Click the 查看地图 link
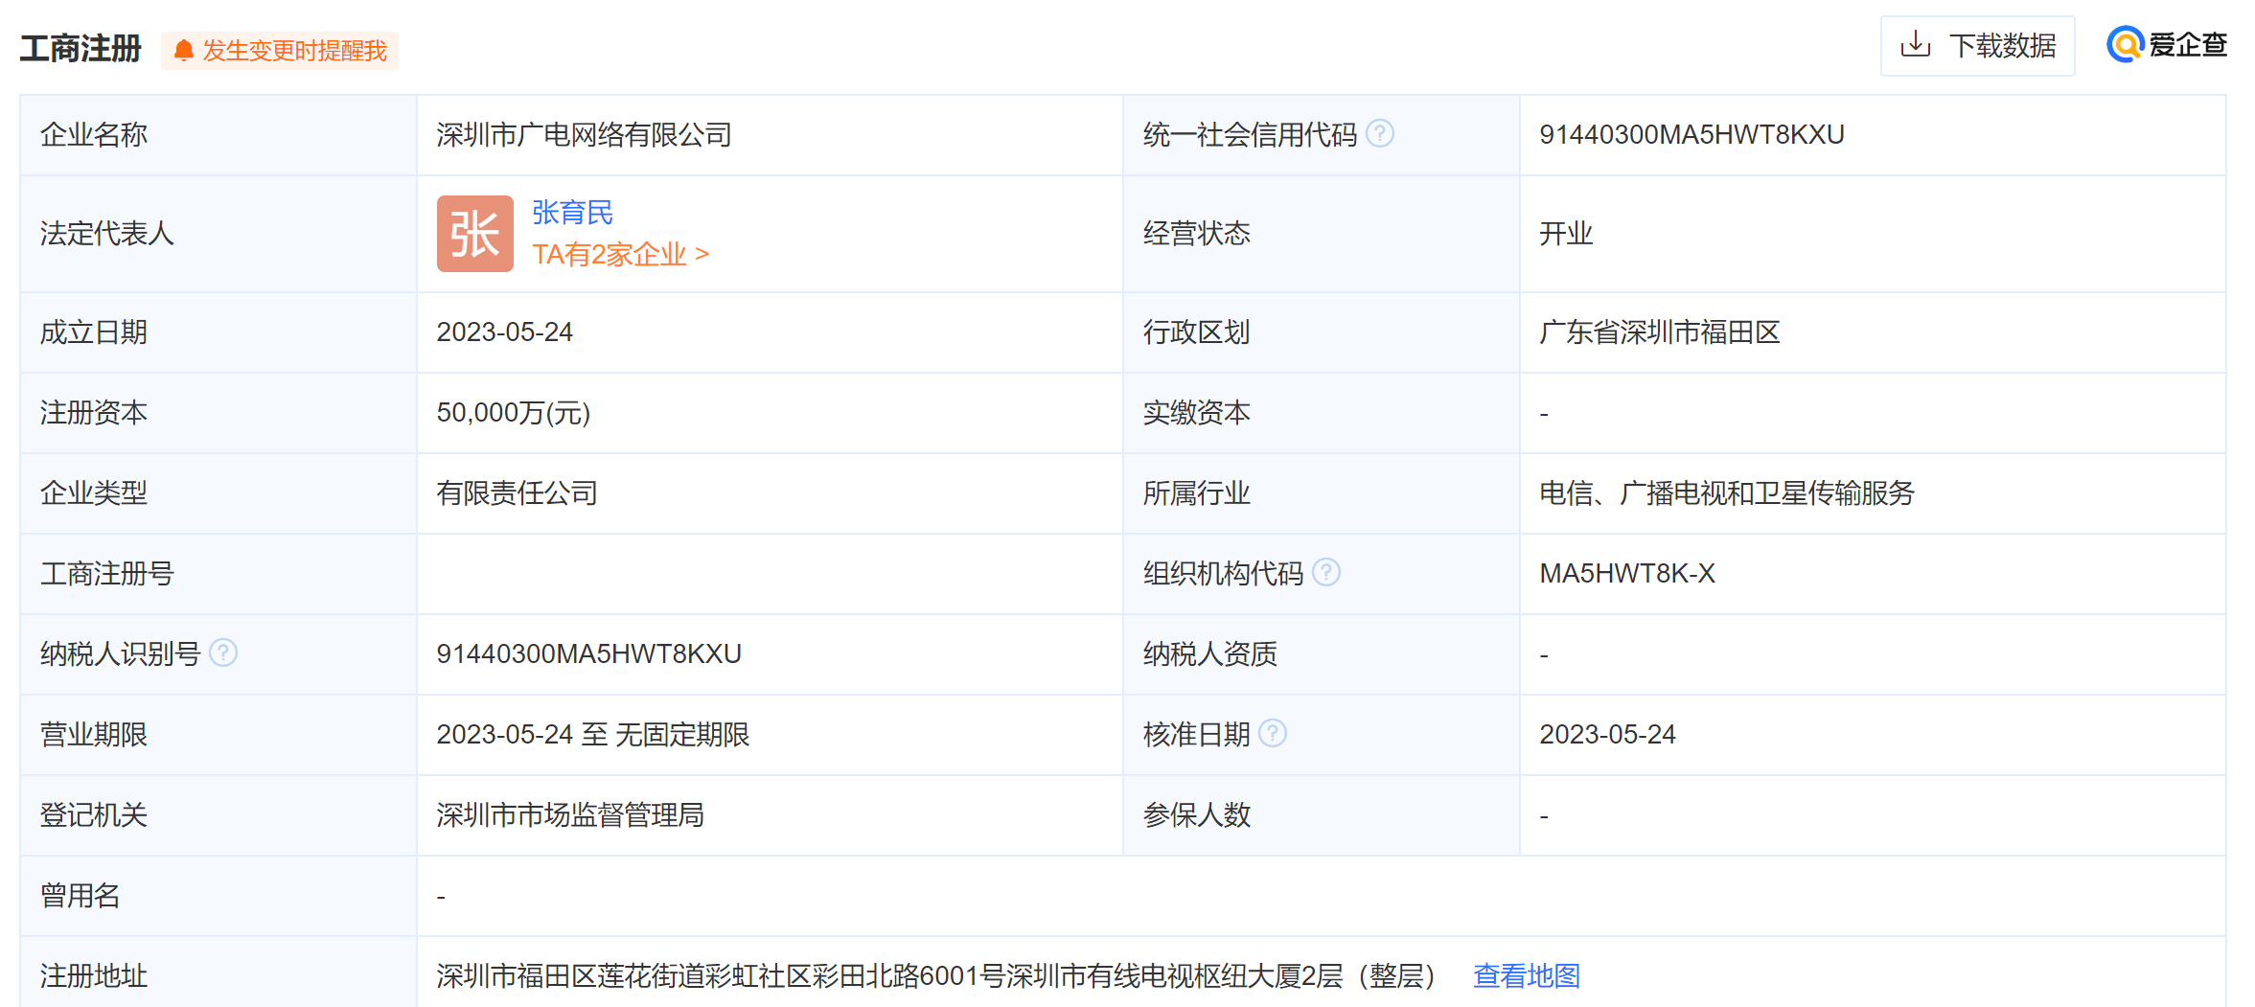Screen dimensions: 2255x1007 point(1526,975)
